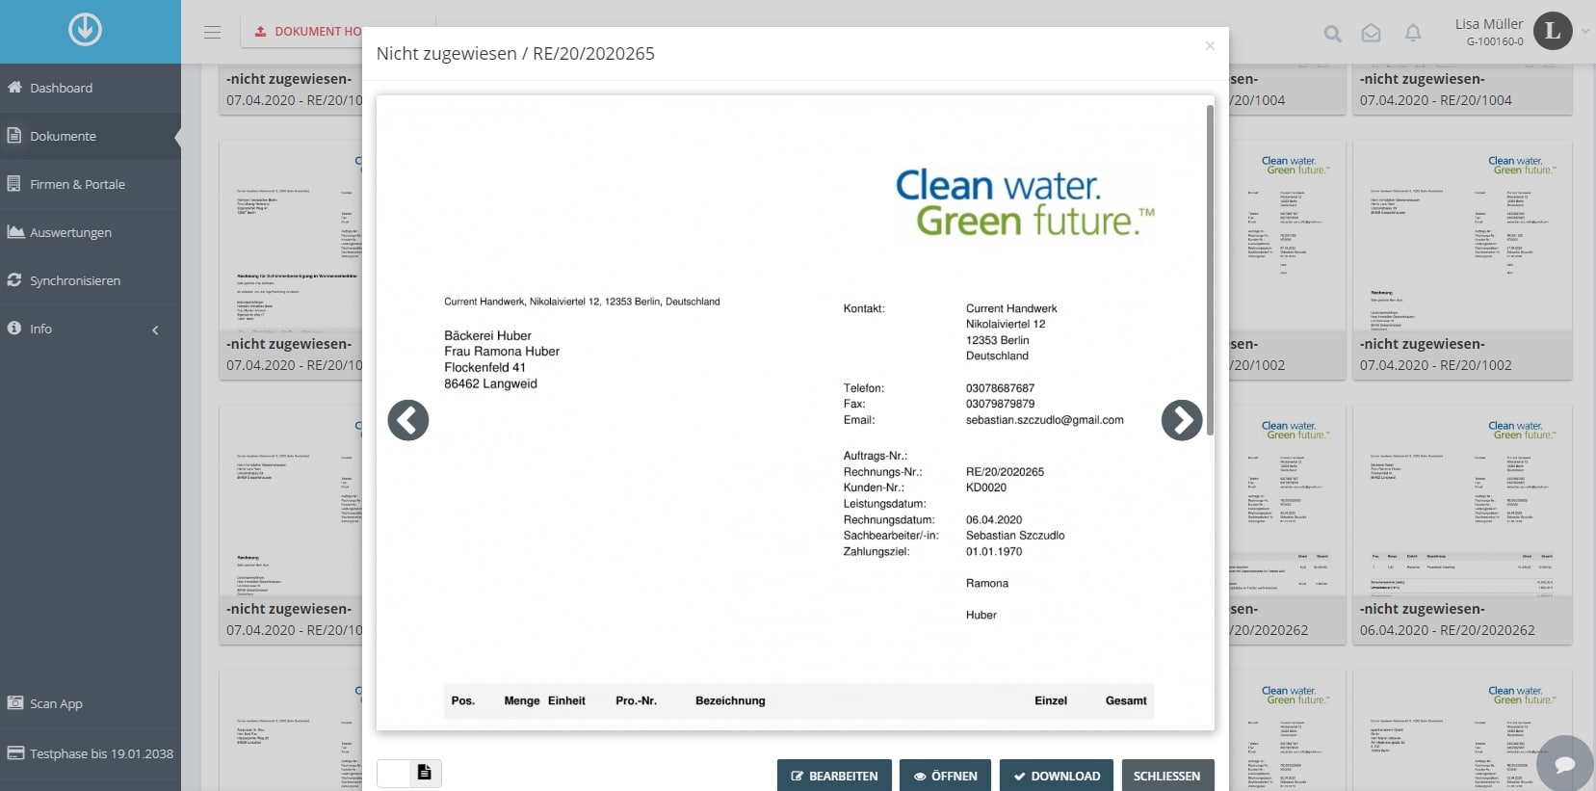This screenshot has width=1596, height=791.
Task: Click the document preview vertical scrollbar
Action: [1210, 270]
